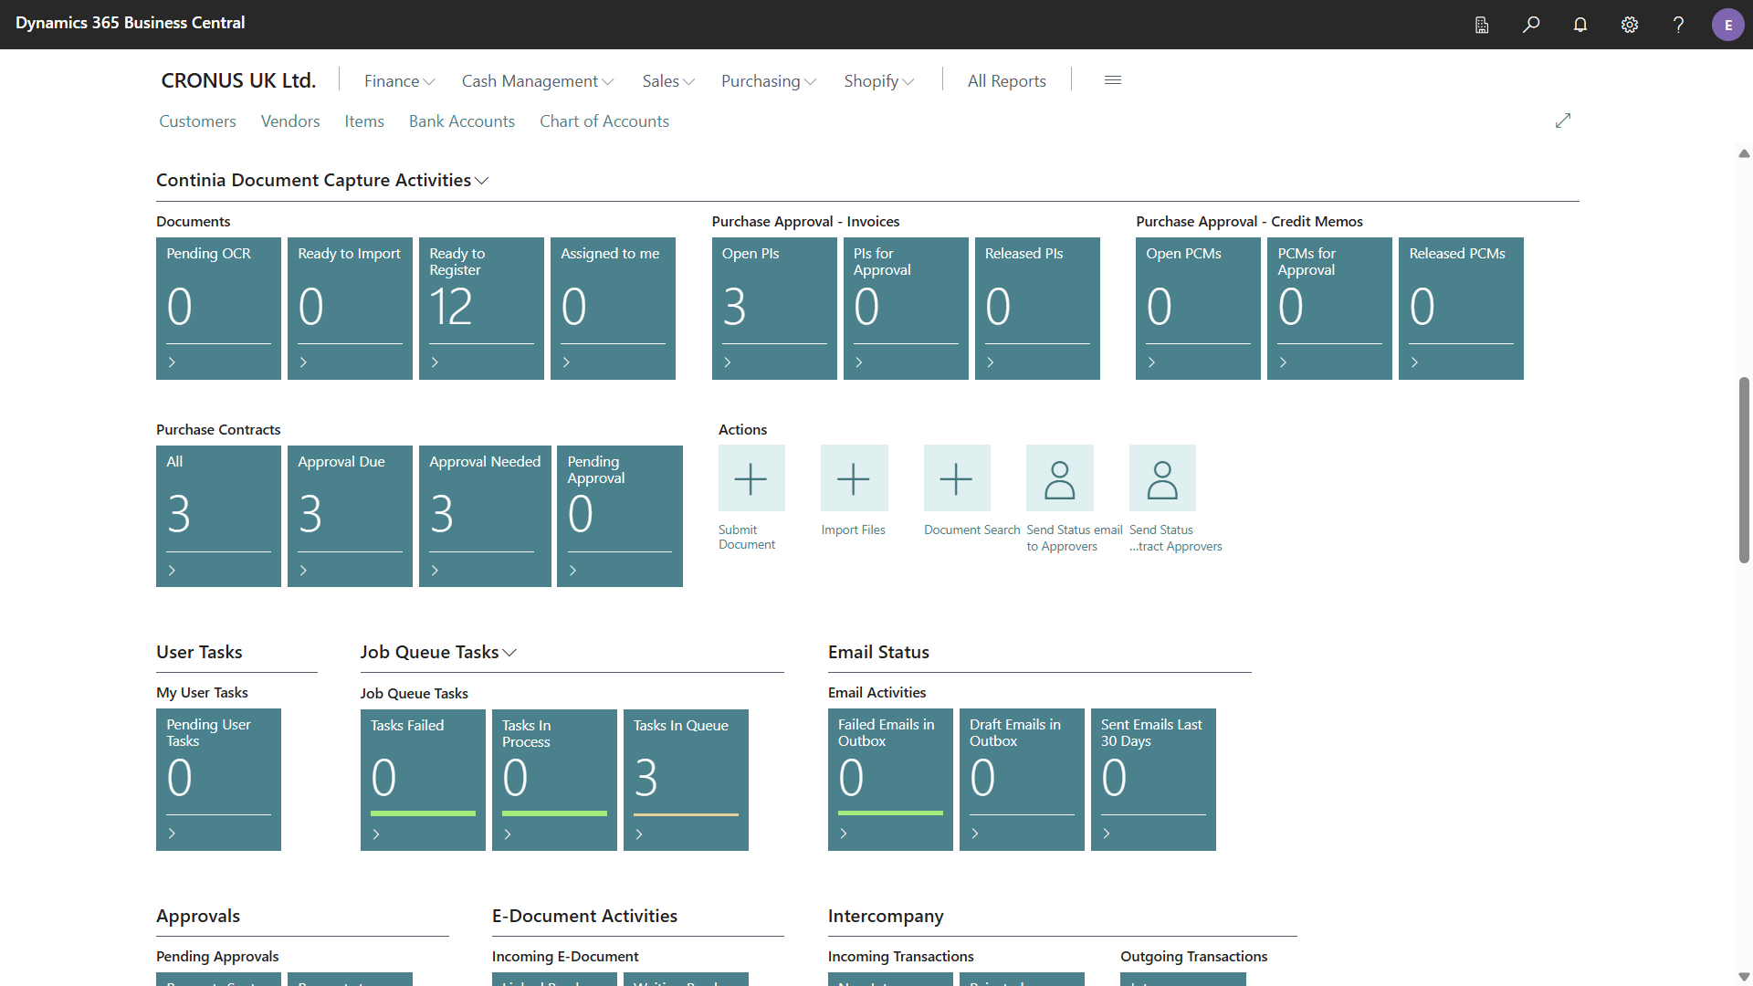Expand the Purchasing menu dropdown
The height and width of the screenshot is (986, 1753).
pos(768,81)
